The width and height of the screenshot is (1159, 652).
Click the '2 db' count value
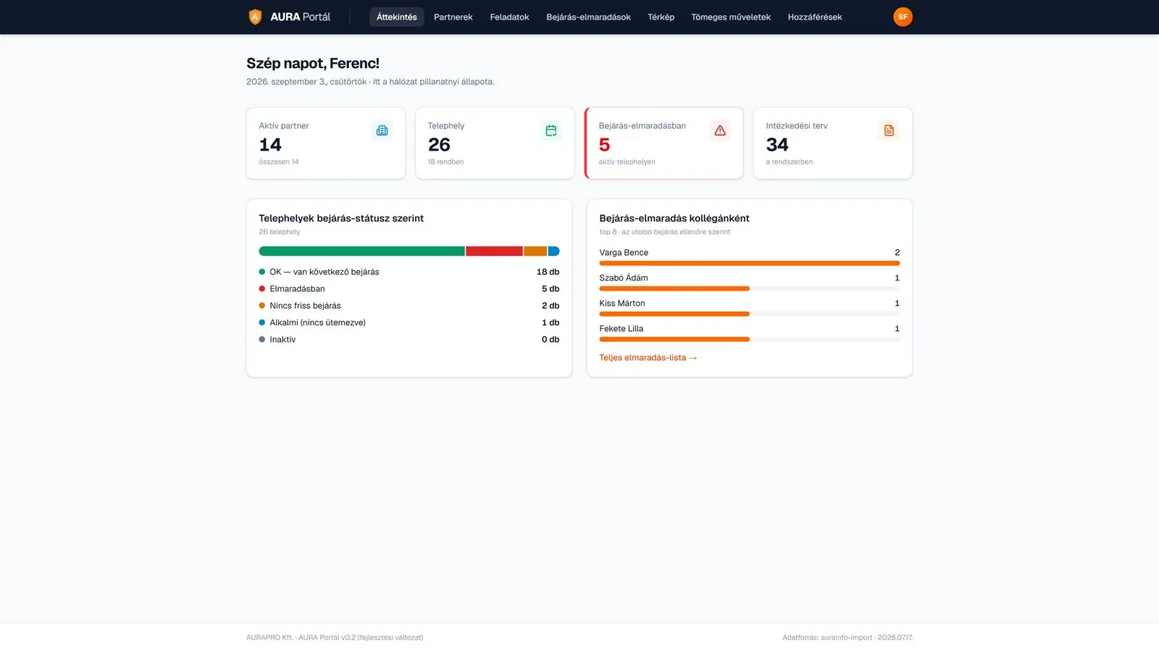551,306
